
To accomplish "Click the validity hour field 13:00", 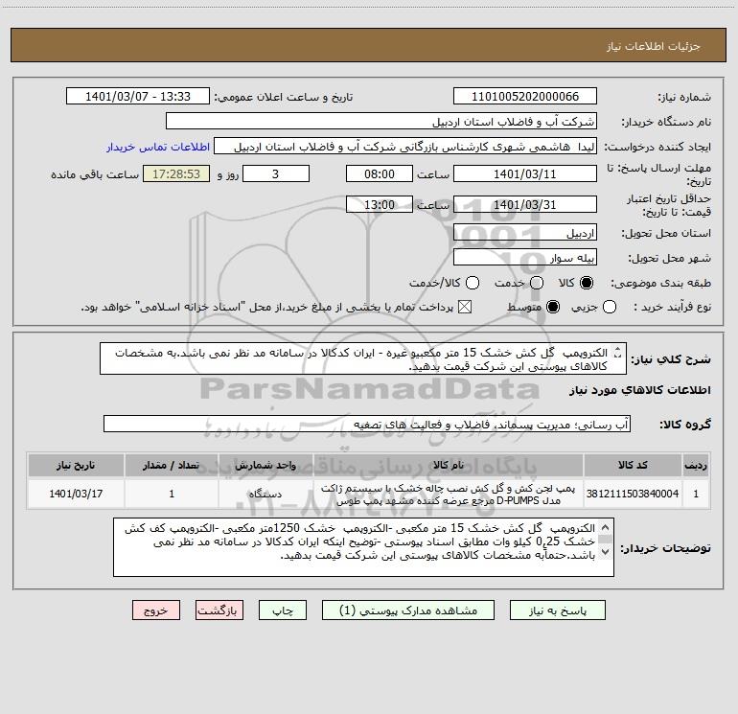I will click(x=380, y=204).
